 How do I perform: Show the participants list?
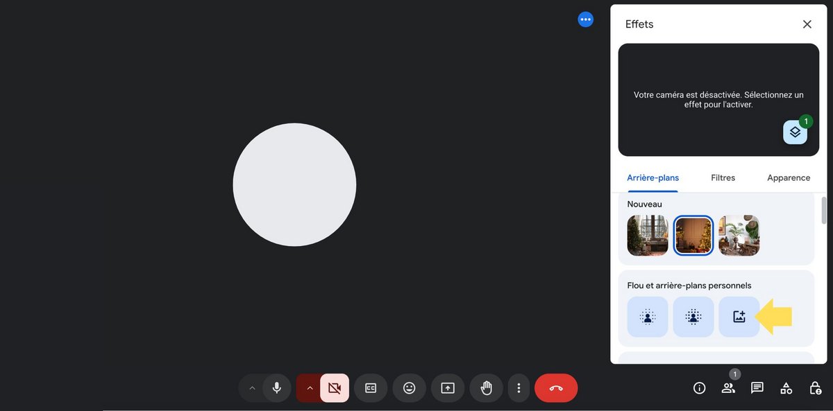728,388
